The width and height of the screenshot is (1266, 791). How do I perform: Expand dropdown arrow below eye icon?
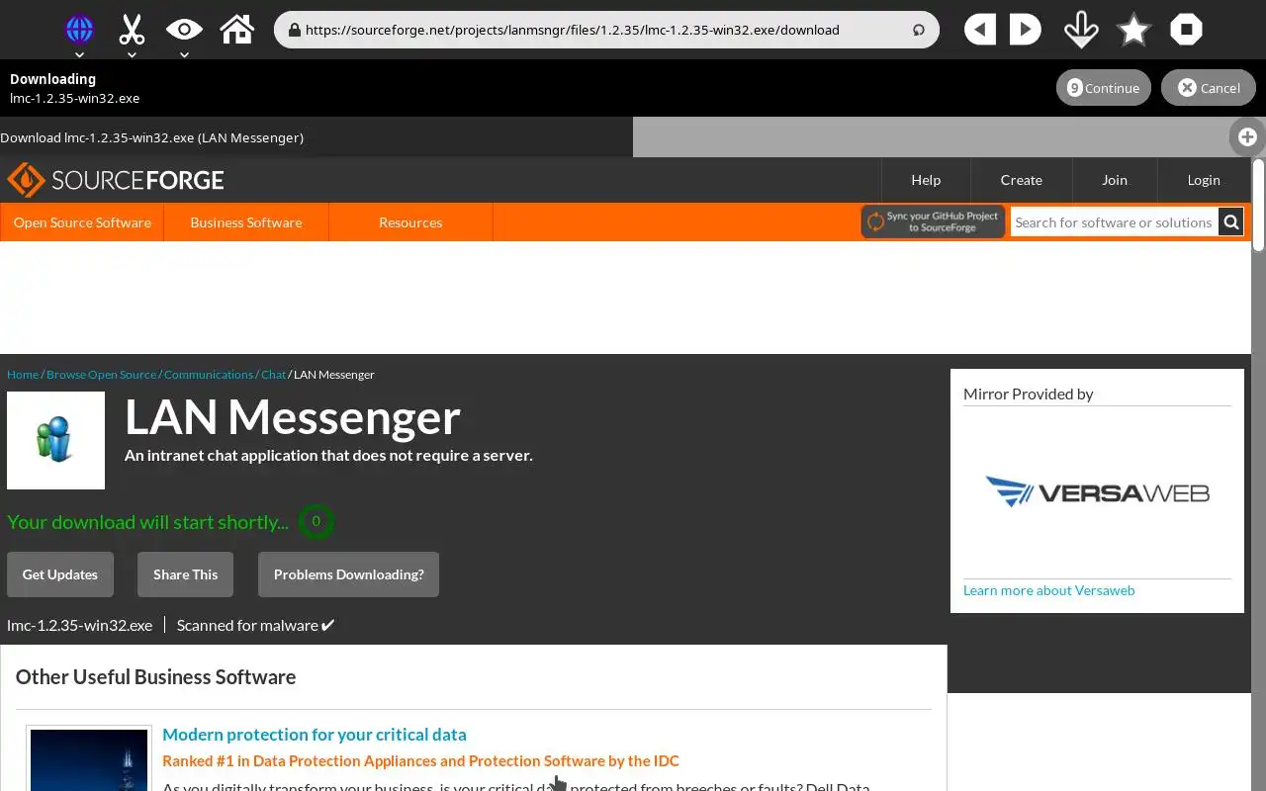[x=184, y=54]
